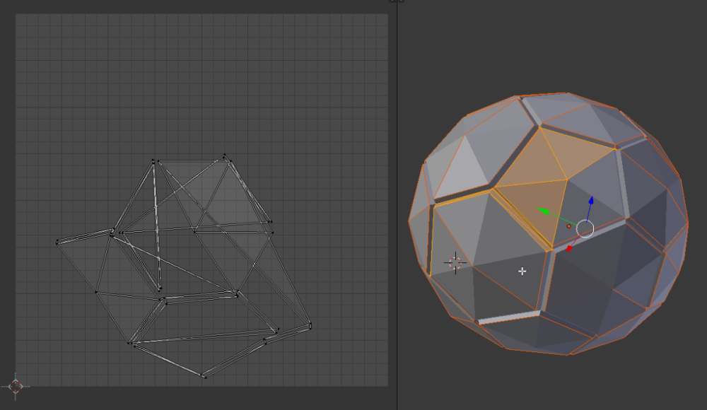Click the white crosshair on the sphere
This screenshot has height=410, width=707.
click(522, 271)
